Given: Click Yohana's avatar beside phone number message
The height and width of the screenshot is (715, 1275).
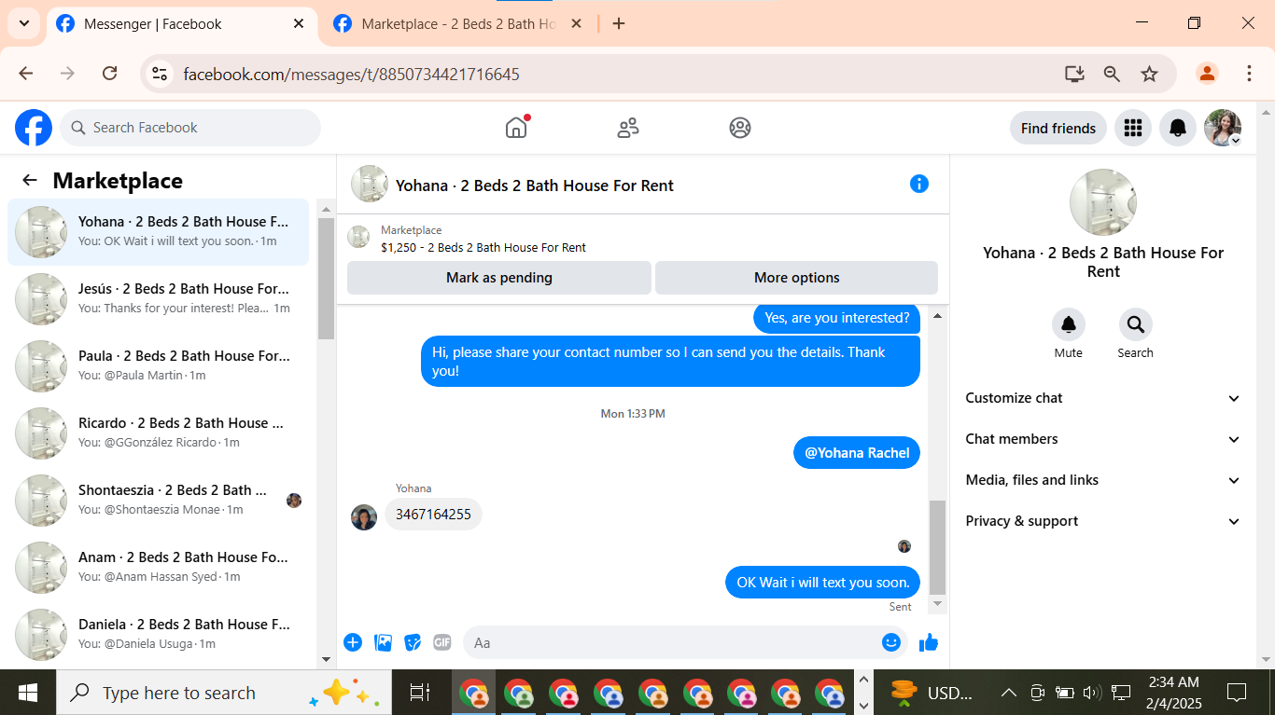Looking at the screenshot, I should pyautogui.click(x=364, y=517).
